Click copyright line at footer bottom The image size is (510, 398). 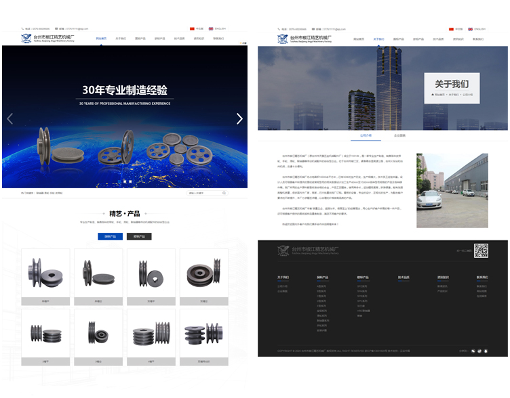coord(343,351)
